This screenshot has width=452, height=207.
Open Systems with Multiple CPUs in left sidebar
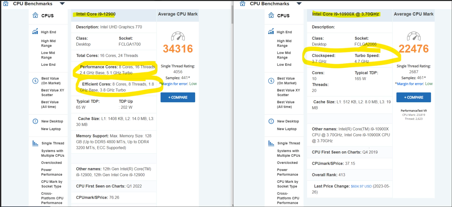[53, 153]
